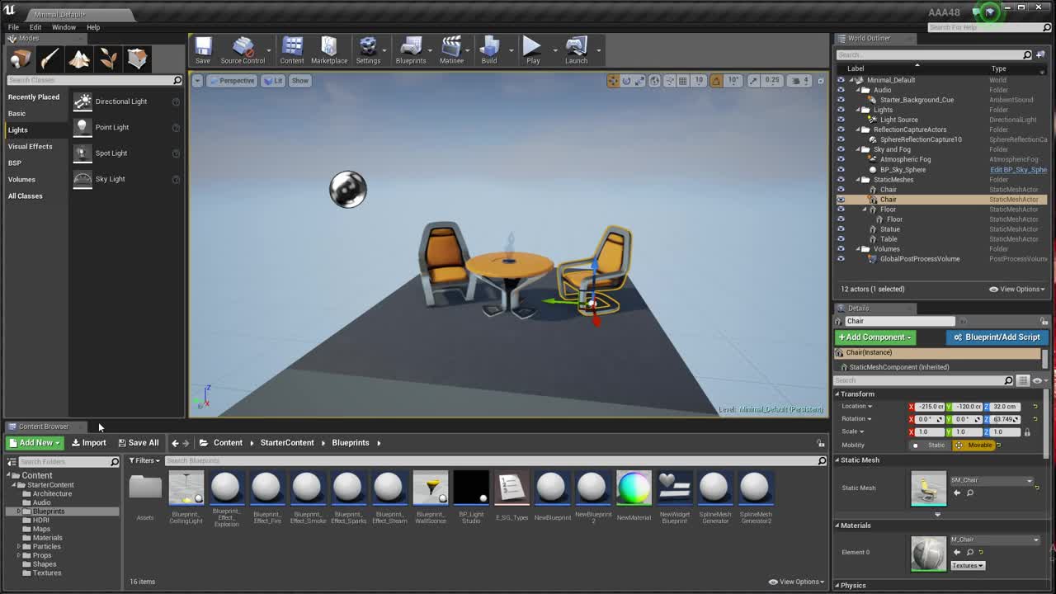
Task: Toggle viewport scale snapping
Action: (x=754, y=81)
